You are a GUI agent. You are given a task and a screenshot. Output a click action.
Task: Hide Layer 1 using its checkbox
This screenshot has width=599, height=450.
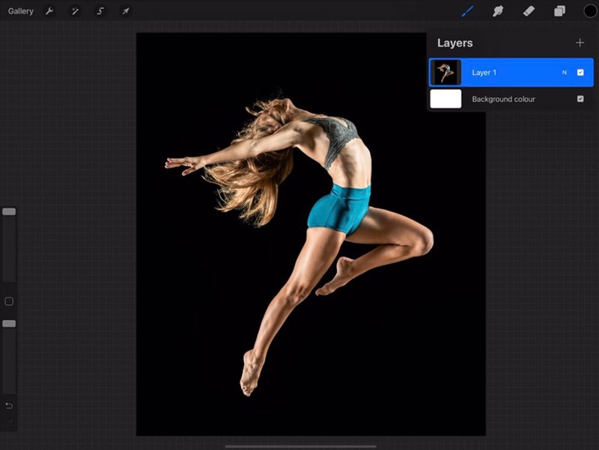580,73
